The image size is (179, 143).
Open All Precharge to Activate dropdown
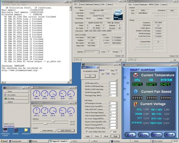tap(117, 103)
